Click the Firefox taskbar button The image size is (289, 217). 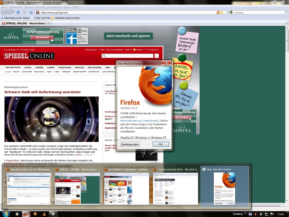point(26,214)
